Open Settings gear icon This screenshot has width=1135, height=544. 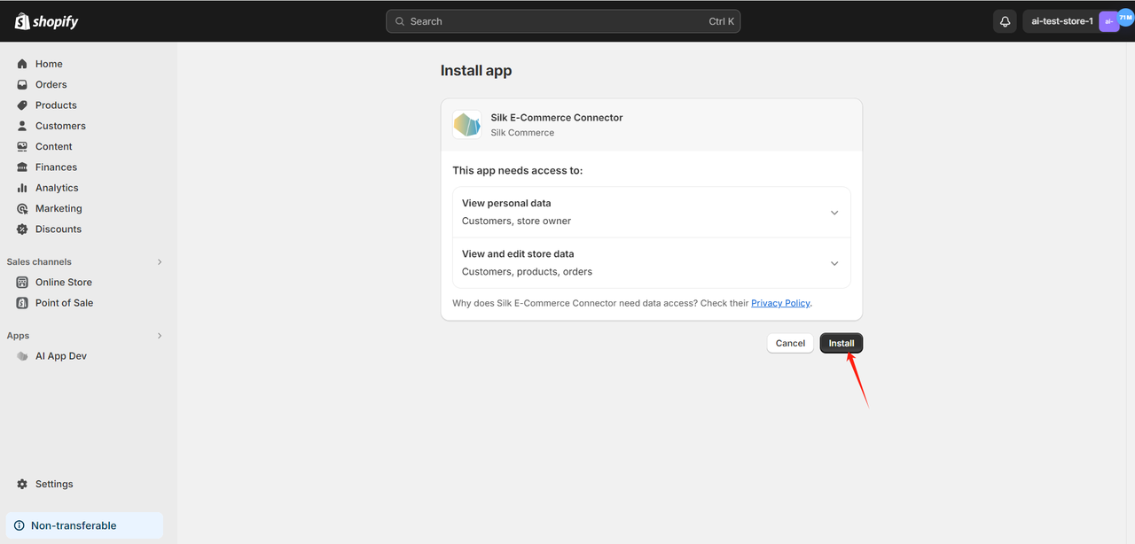(x=22, y=485)
